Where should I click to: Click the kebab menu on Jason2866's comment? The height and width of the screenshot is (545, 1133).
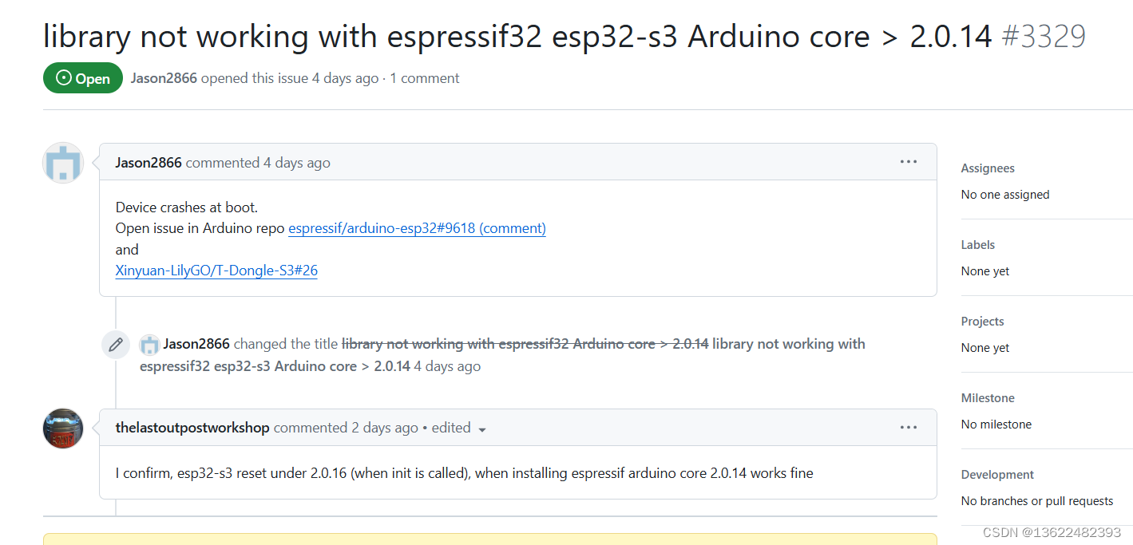(x=908, y=161)
